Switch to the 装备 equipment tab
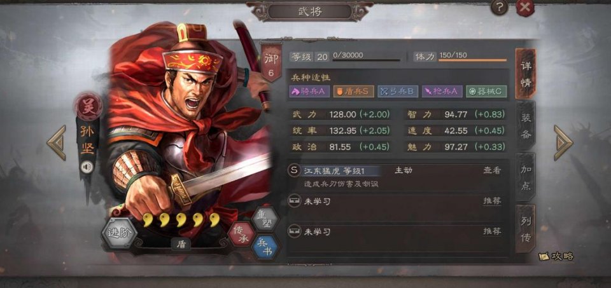 point(526,125)
